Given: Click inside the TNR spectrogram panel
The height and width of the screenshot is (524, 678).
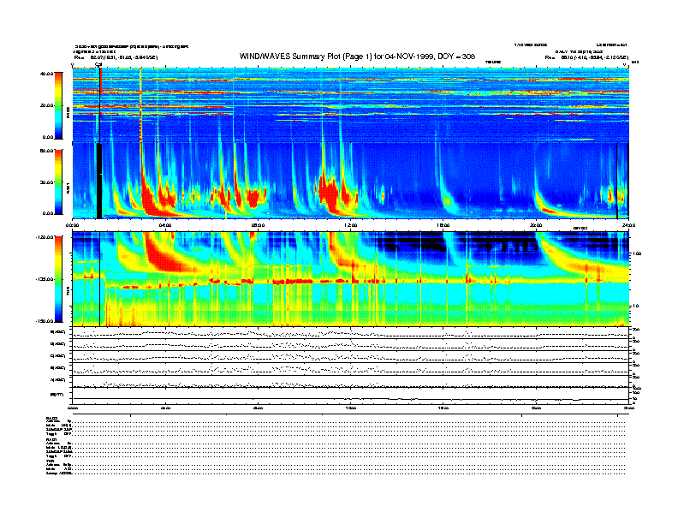Looking at the screenshot, I should (x=351, y=279).
